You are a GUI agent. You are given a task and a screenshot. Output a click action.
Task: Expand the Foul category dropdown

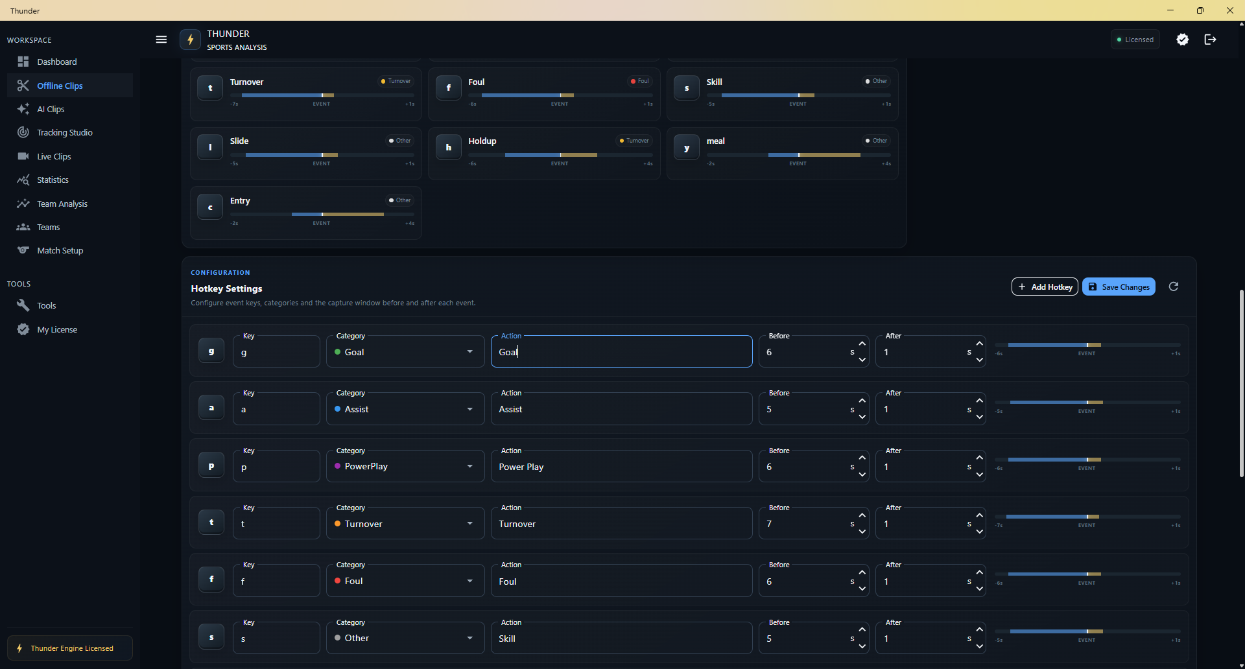[x=405, y=580]
